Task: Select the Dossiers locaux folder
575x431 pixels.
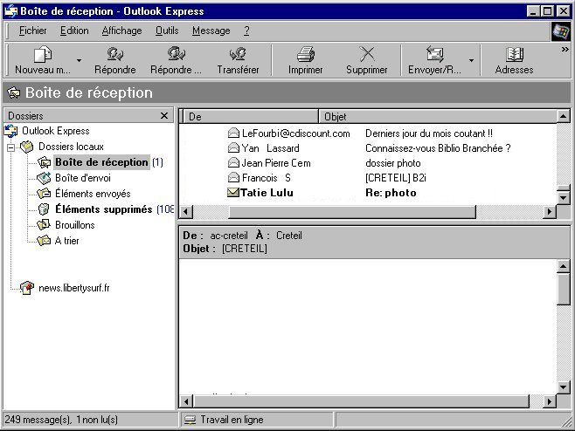Action: coord(71,147)
